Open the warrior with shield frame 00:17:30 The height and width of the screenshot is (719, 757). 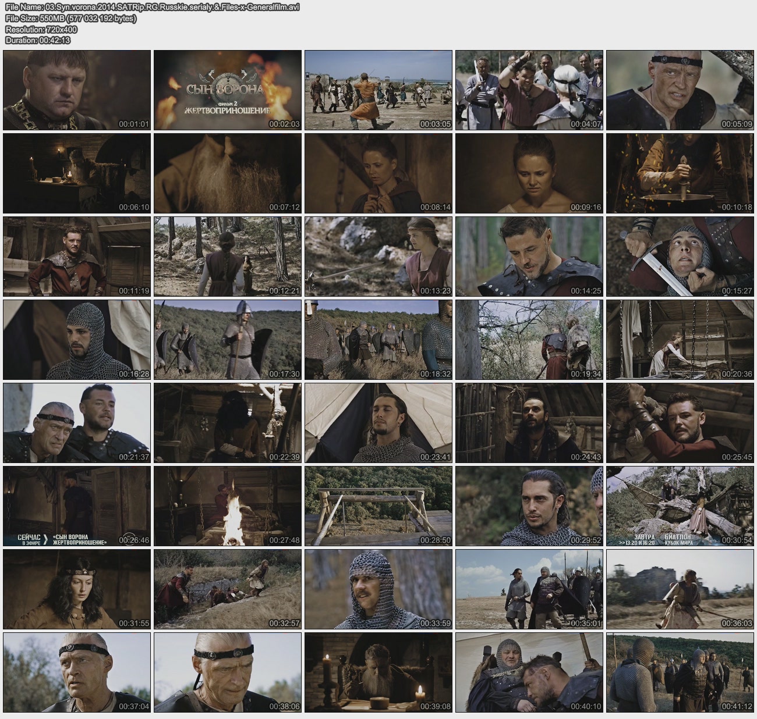click(x=228, y=340)
